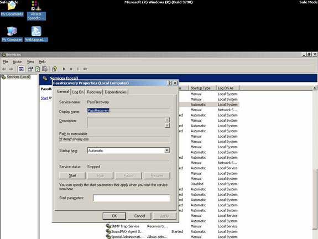
Task: Expand the Startup type dropdown
Action: 167,150
